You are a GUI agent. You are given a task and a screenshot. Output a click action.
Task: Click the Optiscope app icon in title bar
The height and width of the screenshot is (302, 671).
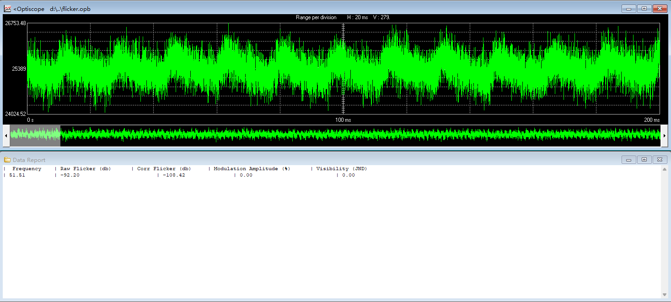click(7, 9)
